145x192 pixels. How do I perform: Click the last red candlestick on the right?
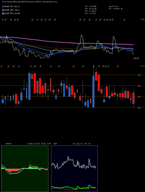(133, 98)
